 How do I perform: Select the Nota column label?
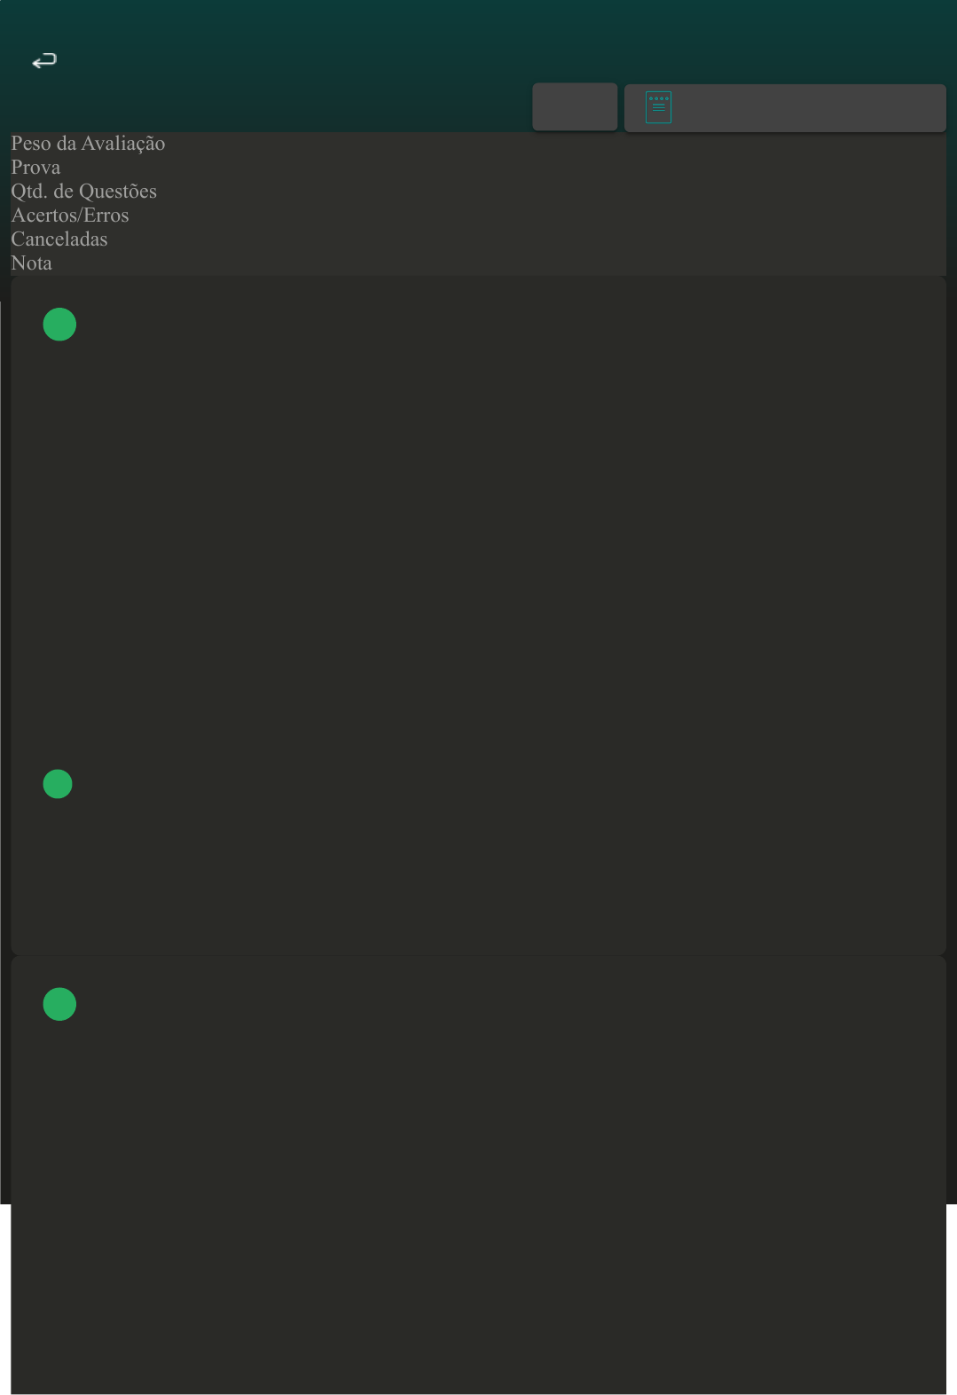[x=31, y=263]
